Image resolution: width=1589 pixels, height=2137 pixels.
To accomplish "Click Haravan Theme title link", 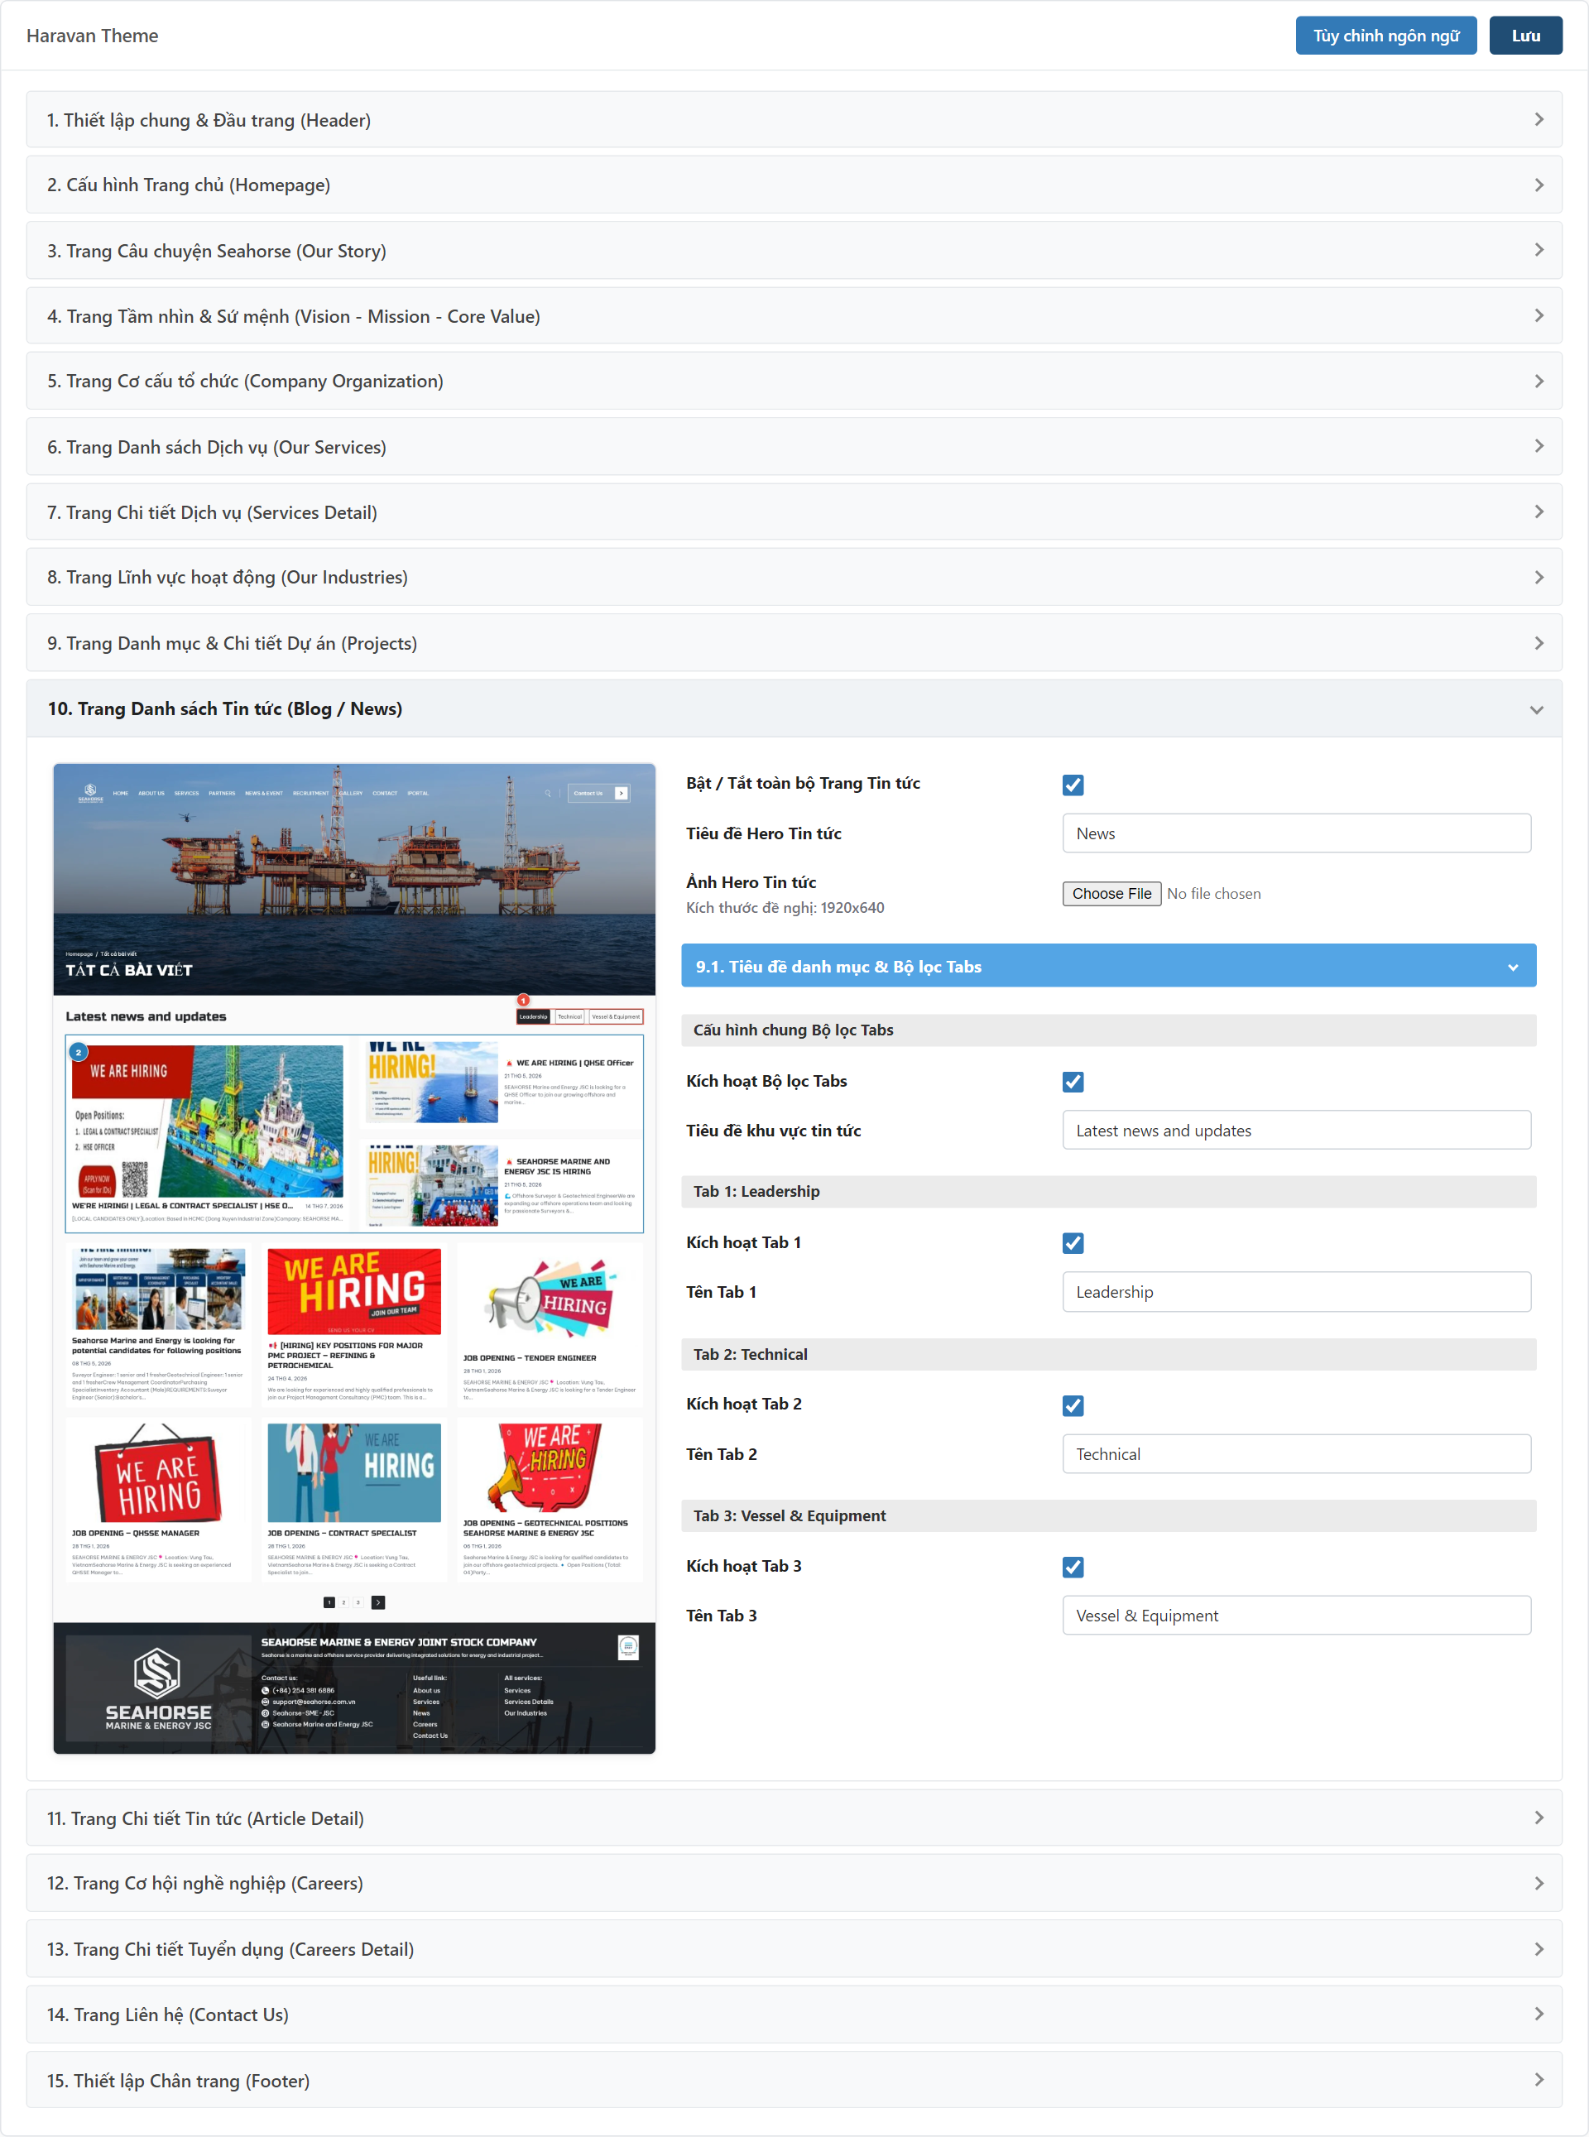I will click(x=93, y=36).
